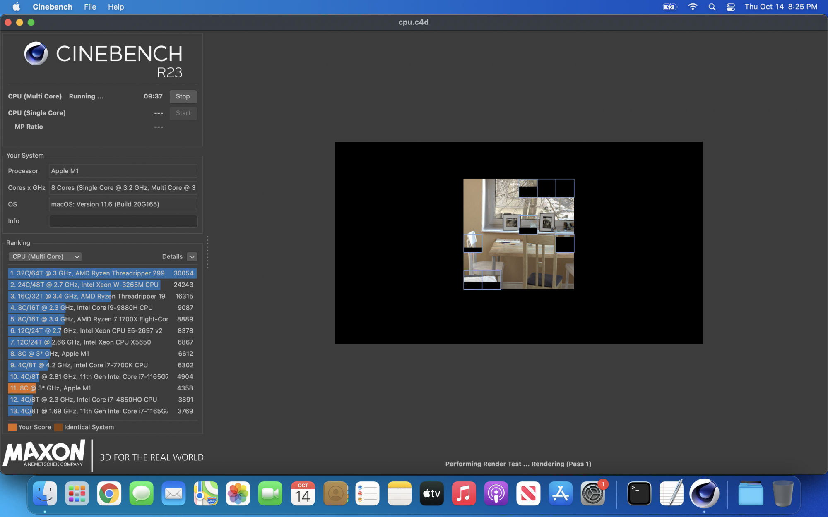The height and width of the screenshot is (517, 828).
Task: Click the Info text input field
Action: point(123,221)
